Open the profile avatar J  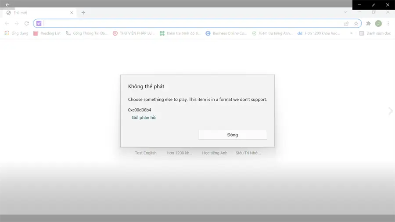[378, 23]
